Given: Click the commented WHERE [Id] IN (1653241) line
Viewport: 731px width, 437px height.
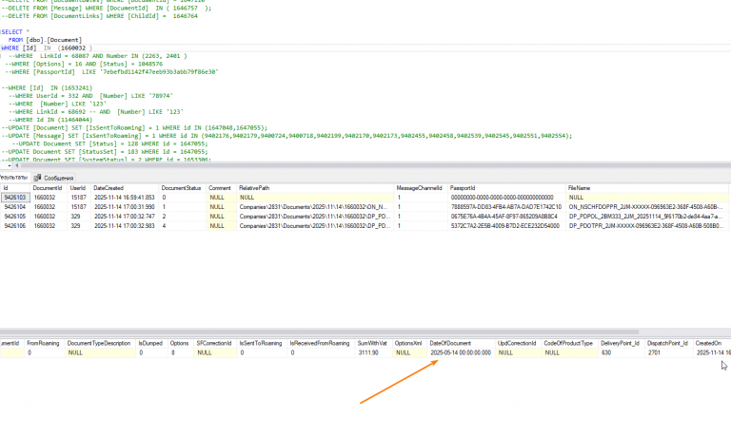Looking at the screenshot, I should 47,88.
